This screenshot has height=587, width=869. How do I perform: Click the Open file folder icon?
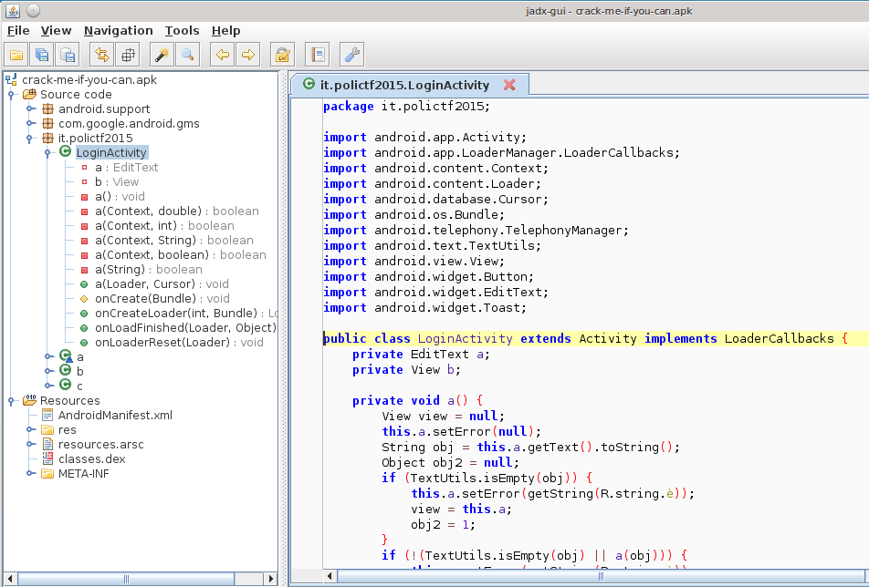(x=16, y=55)
